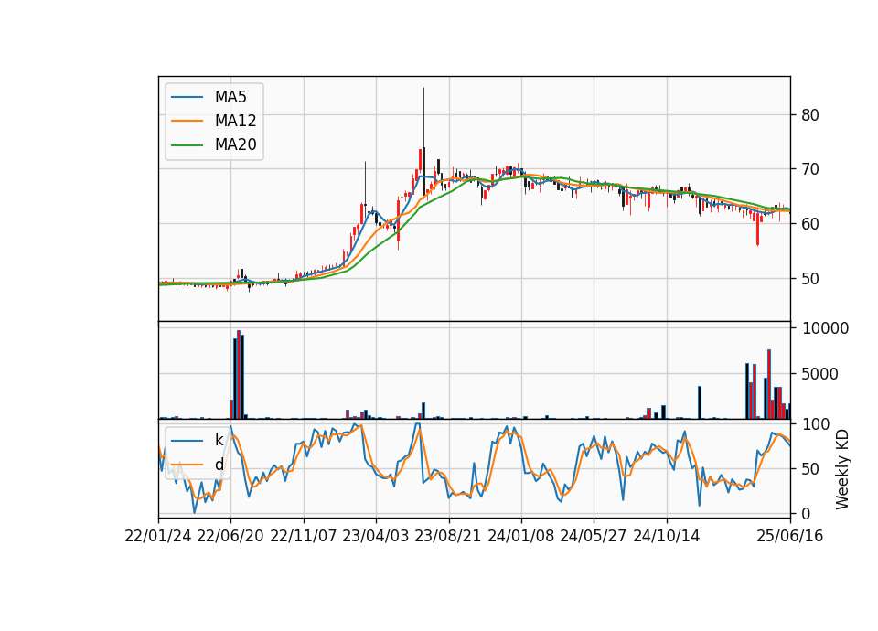
Task: Click the 24/05/27 date tick label
Action: click(594, 537)
